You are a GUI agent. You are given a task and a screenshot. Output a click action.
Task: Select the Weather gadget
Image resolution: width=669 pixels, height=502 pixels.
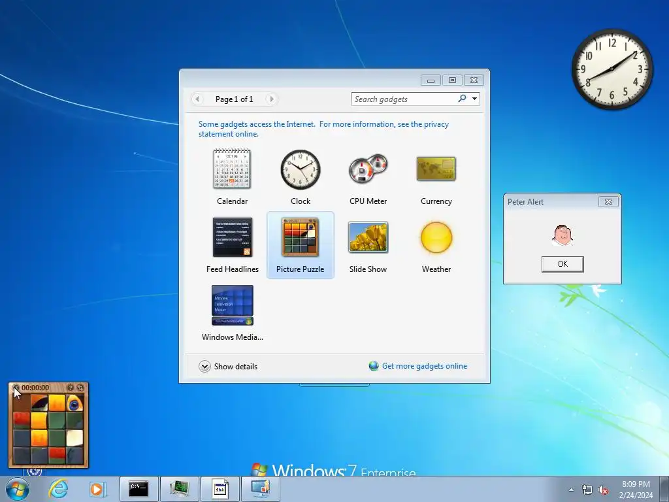click(x=436, y=245)
